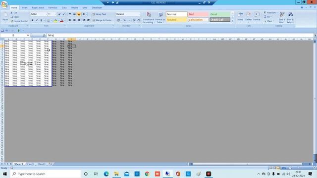Open the Developer ribbon tab
The height and width of the screenshot is (178, 317).
click(97, 8)
